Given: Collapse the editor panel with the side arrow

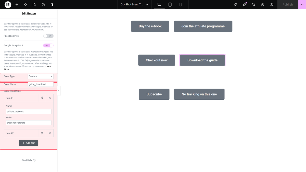Looking at the screenshot, I should tap(59, 91).
